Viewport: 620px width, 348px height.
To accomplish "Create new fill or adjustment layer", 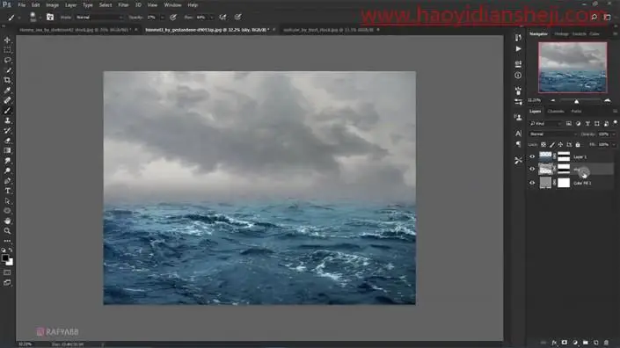I will click(x=575, y=343).
